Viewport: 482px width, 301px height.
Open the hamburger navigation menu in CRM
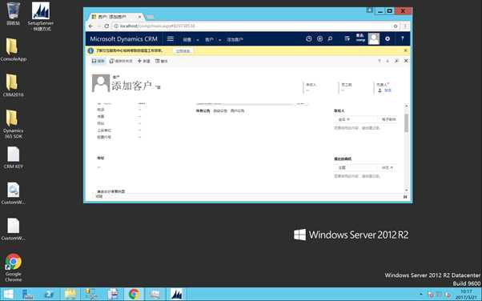point(171,39)
